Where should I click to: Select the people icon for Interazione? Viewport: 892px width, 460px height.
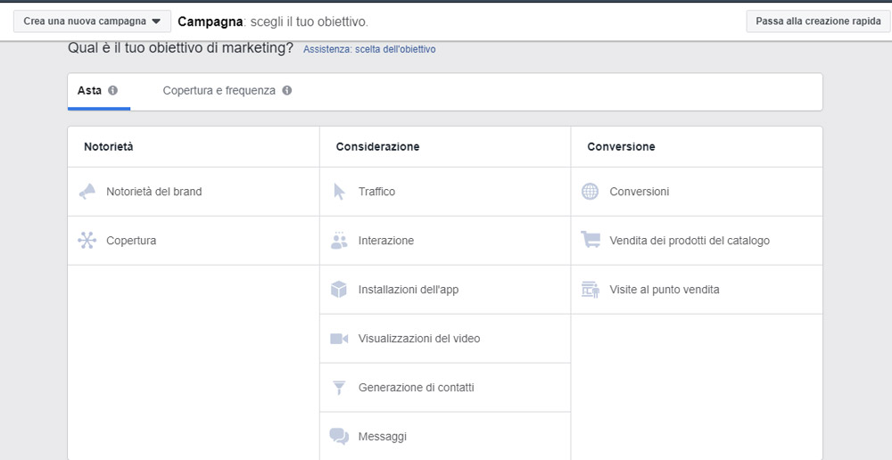(x=339, y=241)
